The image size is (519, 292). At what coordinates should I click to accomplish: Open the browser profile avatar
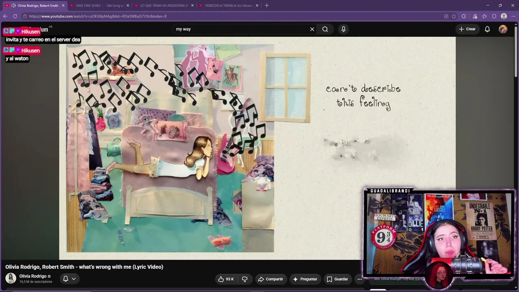coord(504,16)
